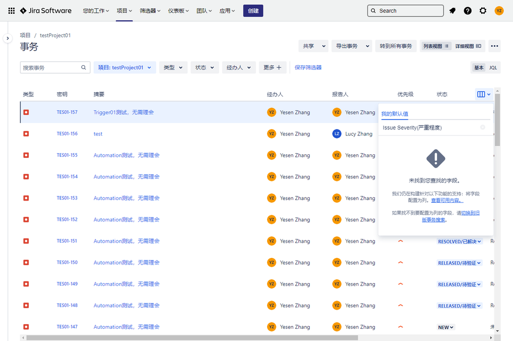Image resolution: width=513 pixels, height=341 pixels.
Task: Click the YZ profile avatar in header
Action: 499,11
